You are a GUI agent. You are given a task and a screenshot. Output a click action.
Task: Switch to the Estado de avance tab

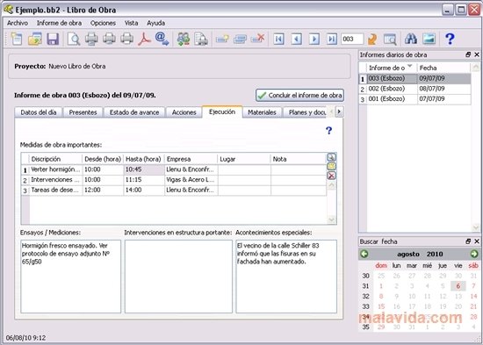click(134, 112)
